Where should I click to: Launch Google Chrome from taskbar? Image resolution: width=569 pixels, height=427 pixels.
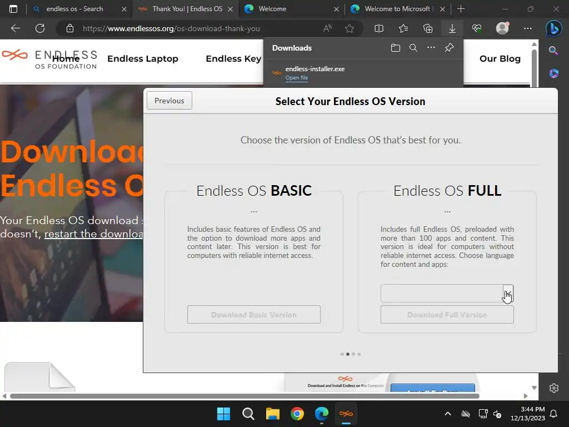pyautogui.click(x=297, y=414)
